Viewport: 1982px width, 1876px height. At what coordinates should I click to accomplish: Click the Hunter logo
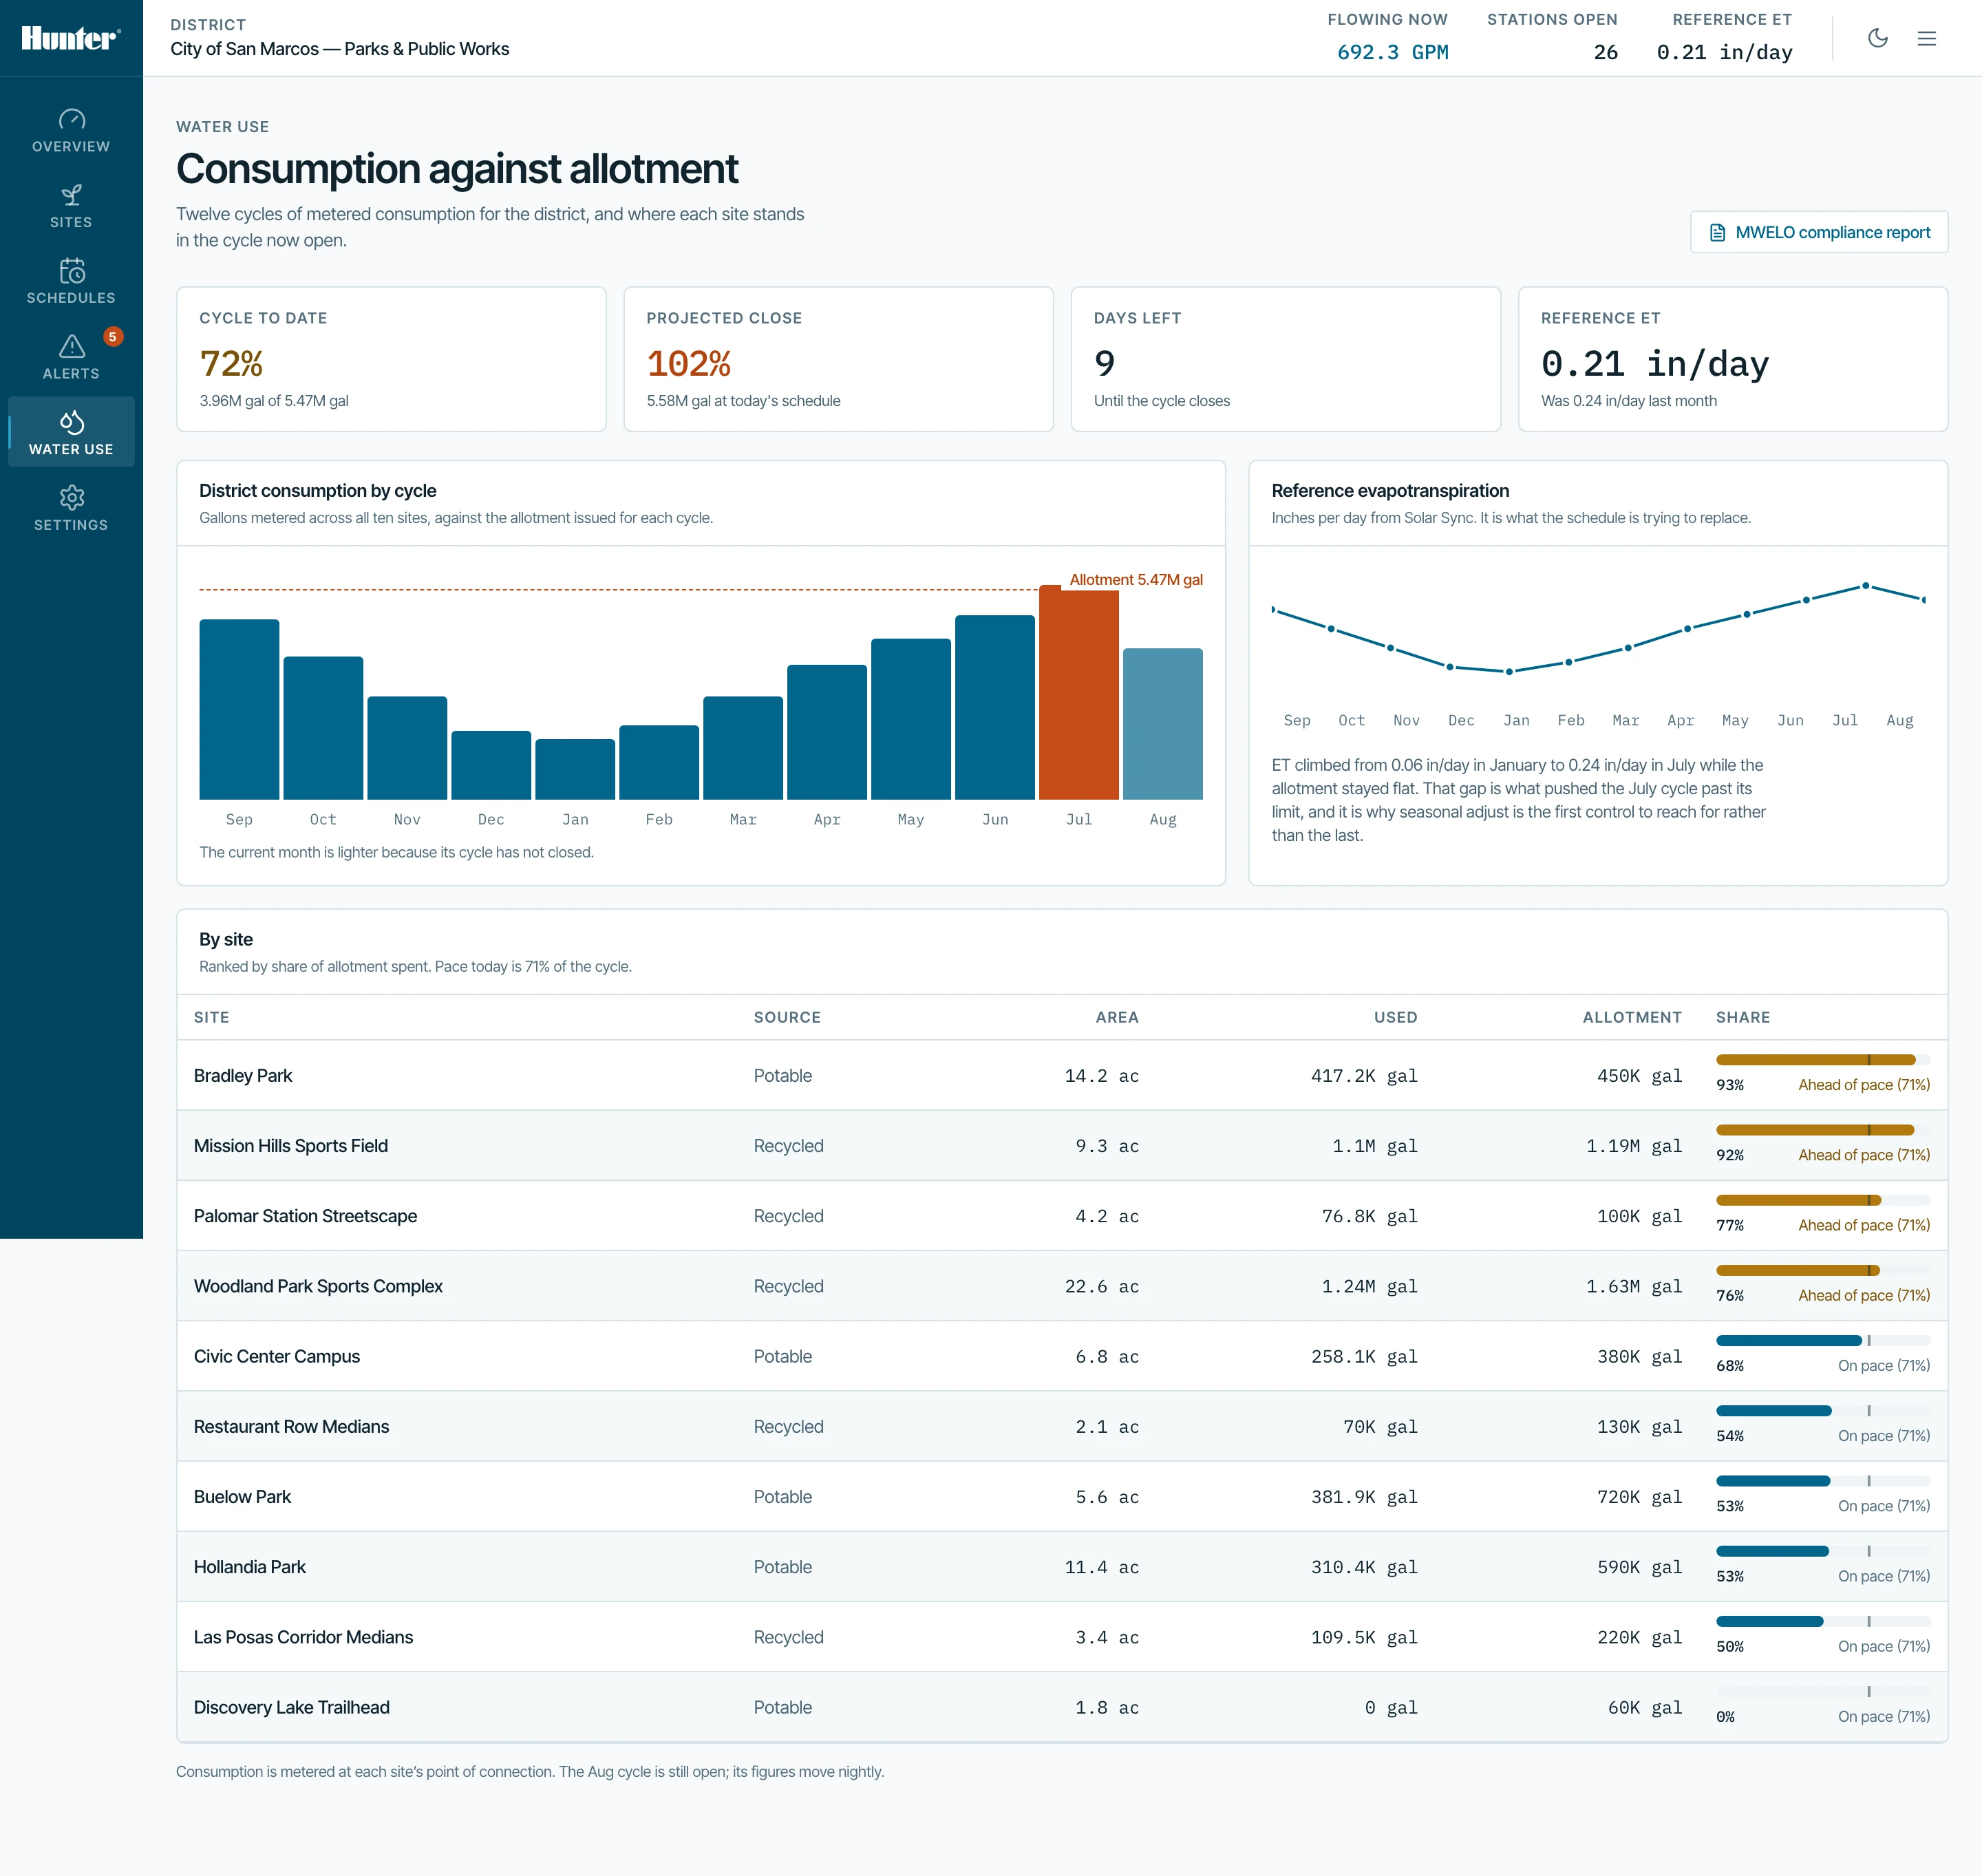tap(71, 38)
